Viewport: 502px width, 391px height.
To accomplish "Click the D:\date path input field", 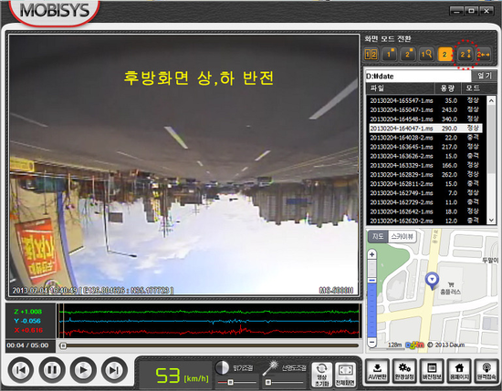I will 418,76.
